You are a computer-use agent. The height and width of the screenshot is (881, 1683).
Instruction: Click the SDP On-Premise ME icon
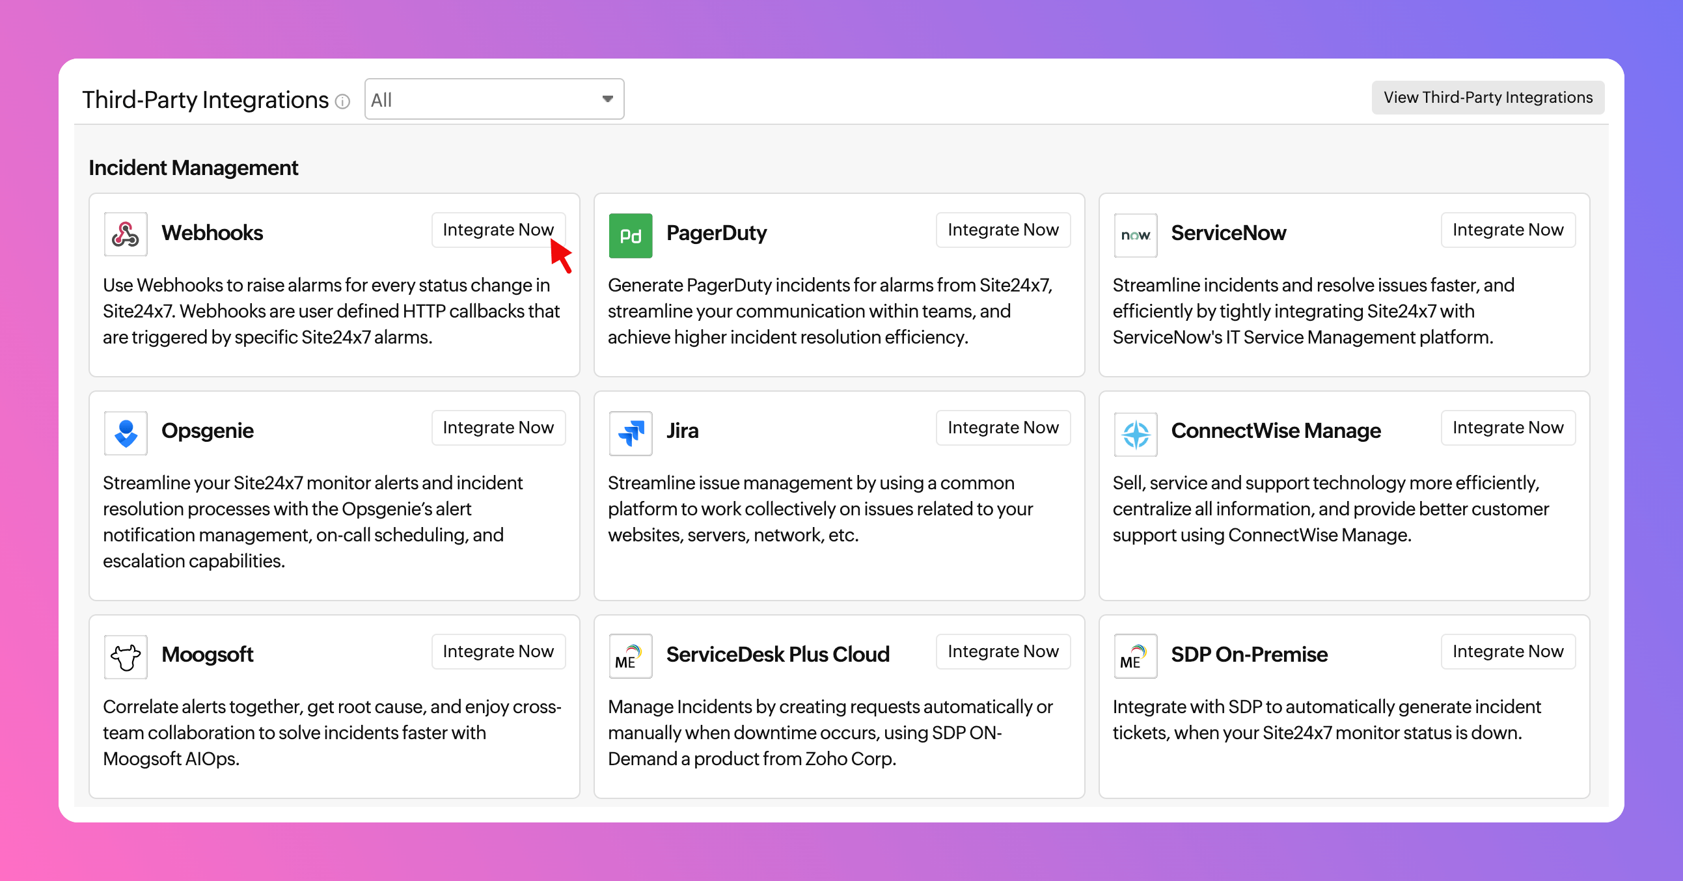(1135, 656)
